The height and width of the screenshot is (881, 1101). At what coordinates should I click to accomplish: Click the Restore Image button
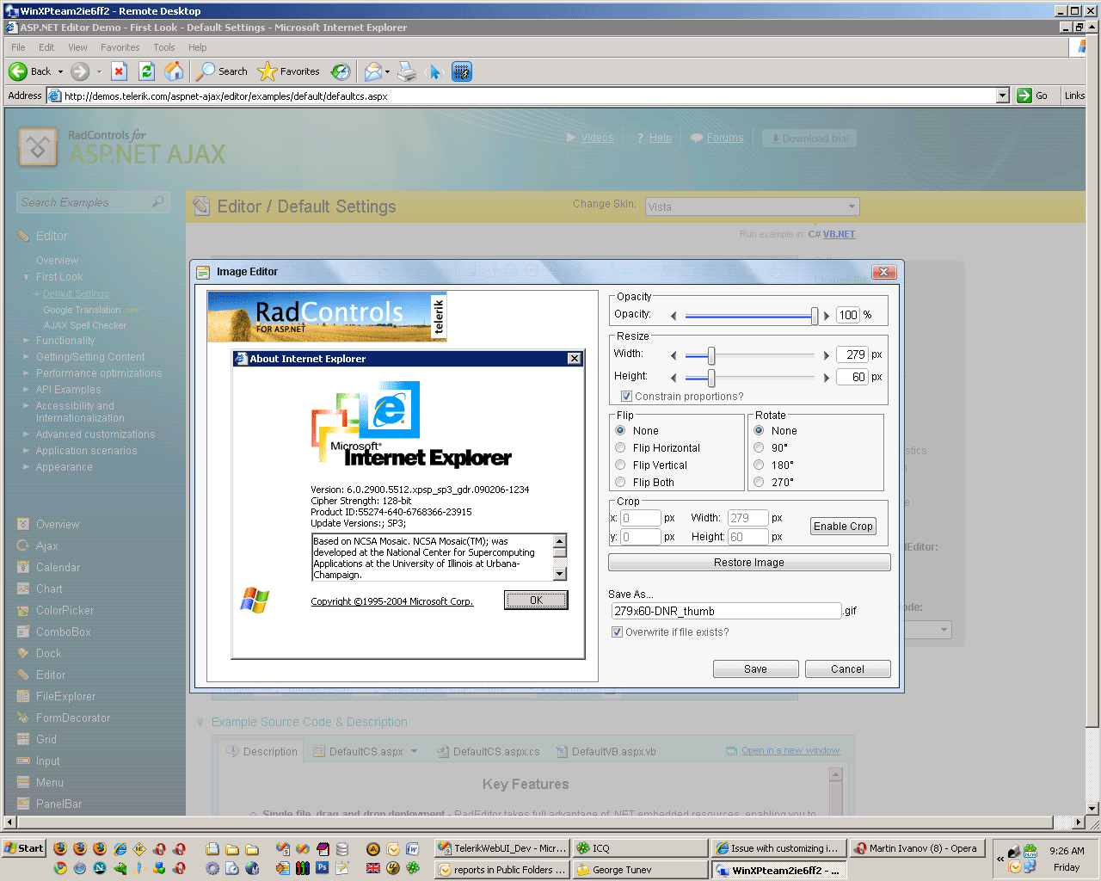749,563
